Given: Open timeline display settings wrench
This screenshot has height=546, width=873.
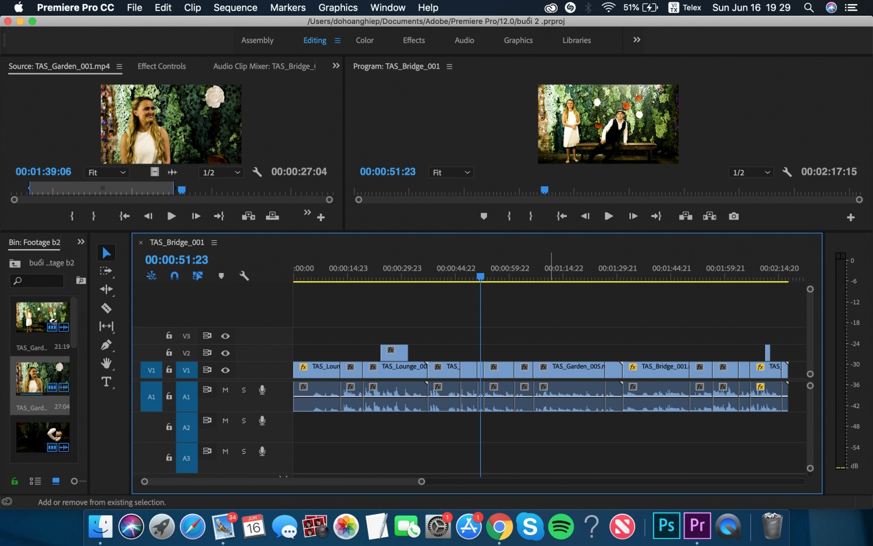Looking at the screenshot, I should click(244, 276).
